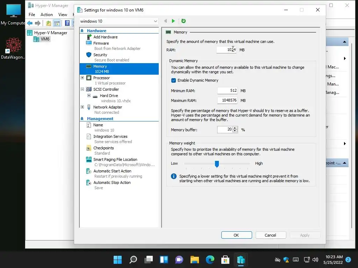Open File Explorer from the taskbar

point(195,260)
